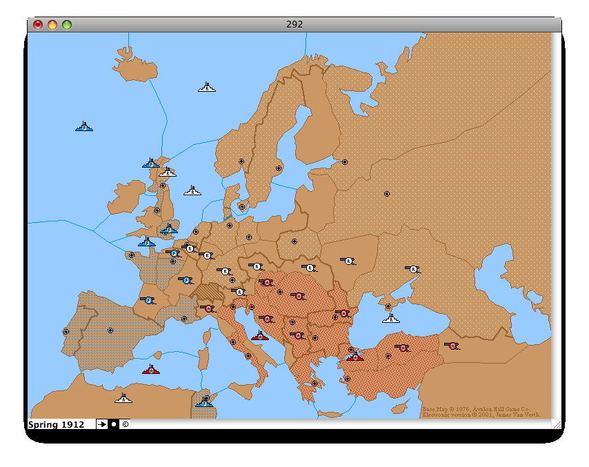This screenshot has height=467, width=589.
Task: Select the white fleet in the Norwegian Sea
Action: click(x=207, y=87)
